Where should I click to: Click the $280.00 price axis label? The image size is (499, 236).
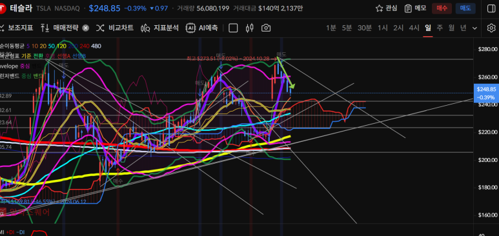point(487,49)
